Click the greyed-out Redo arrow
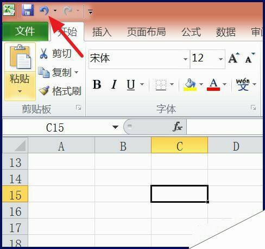Image resolution: width=265 pixels, height=249 pixels. [67, 11]
